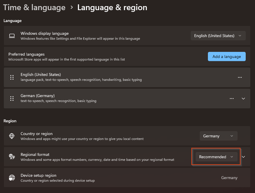This screenshot has width=255, height=193.
Task: Expand the Regional format section chevron
Action: point(244,157)
